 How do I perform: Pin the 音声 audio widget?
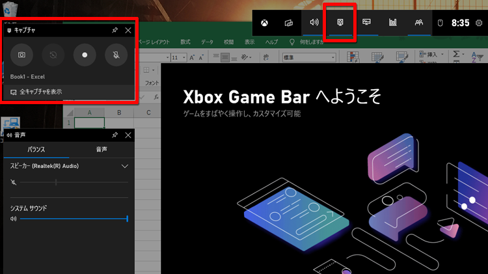[115, 135]
